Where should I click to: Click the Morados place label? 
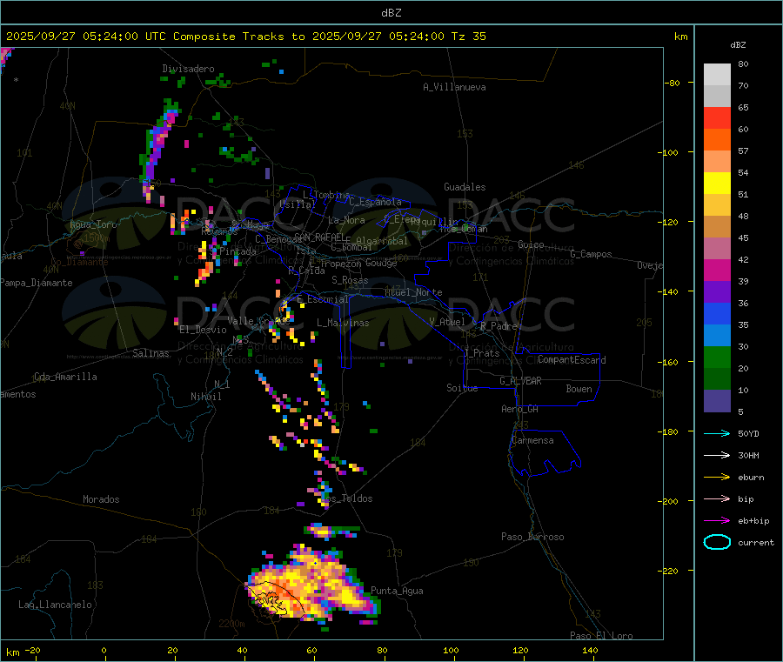[101, 499]
